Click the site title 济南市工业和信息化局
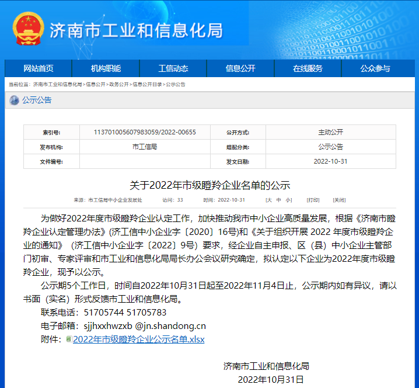419x388 pixels. (x=137, y=30)
